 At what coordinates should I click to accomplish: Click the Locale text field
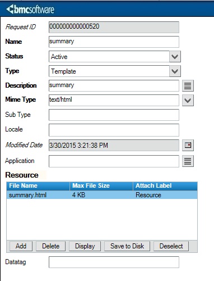coord(114,130)
